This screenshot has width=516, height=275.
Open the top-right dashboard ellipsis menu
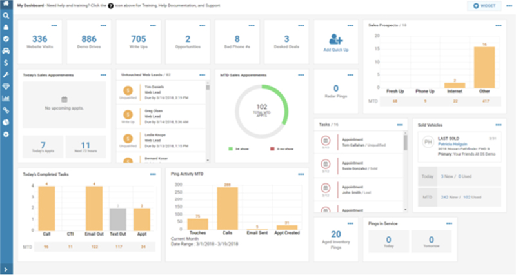[x=509, y=6]
